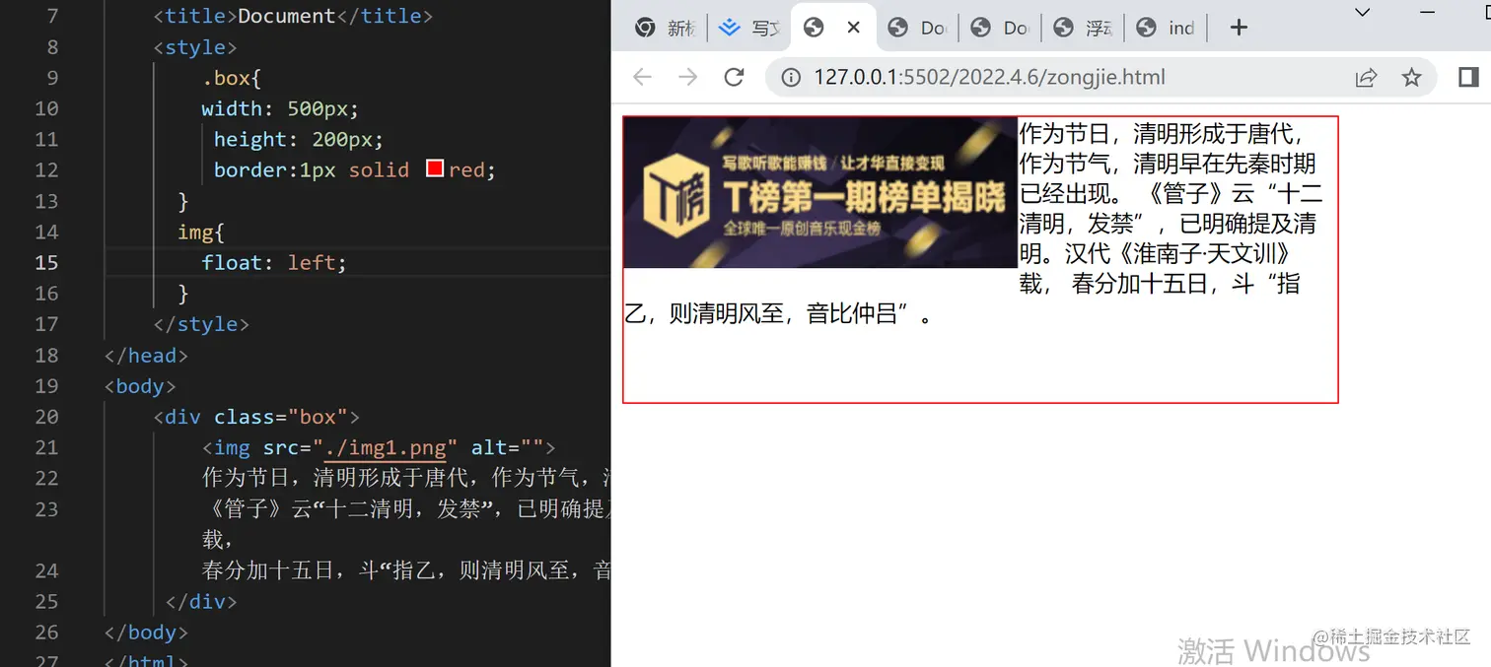Click line number 24 in the gutter
Viewport: 1491px width, 667px height.
[46, 570]
